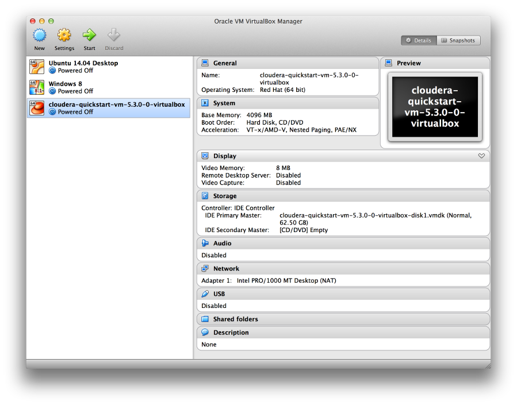Viewport: 517px width, 405px height.
Task: Click the '4096 MB' base memory value
Action: click(259, 115)
